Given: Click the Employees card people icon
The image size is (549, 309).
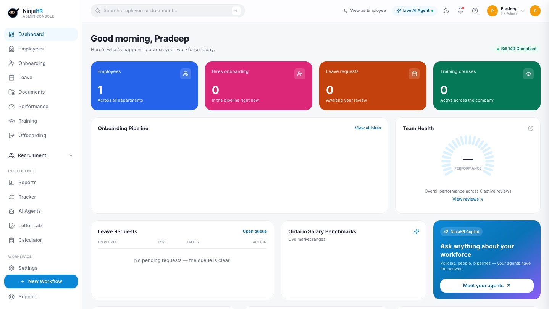Looking at the screenshot, I should [x=186, y=74].
